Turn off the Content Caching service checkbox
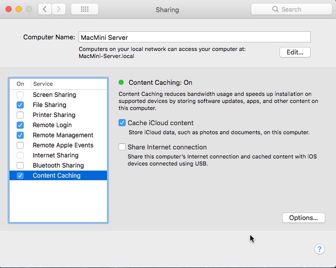Viewport: 336px width, 268px height. tap(20, 175)
